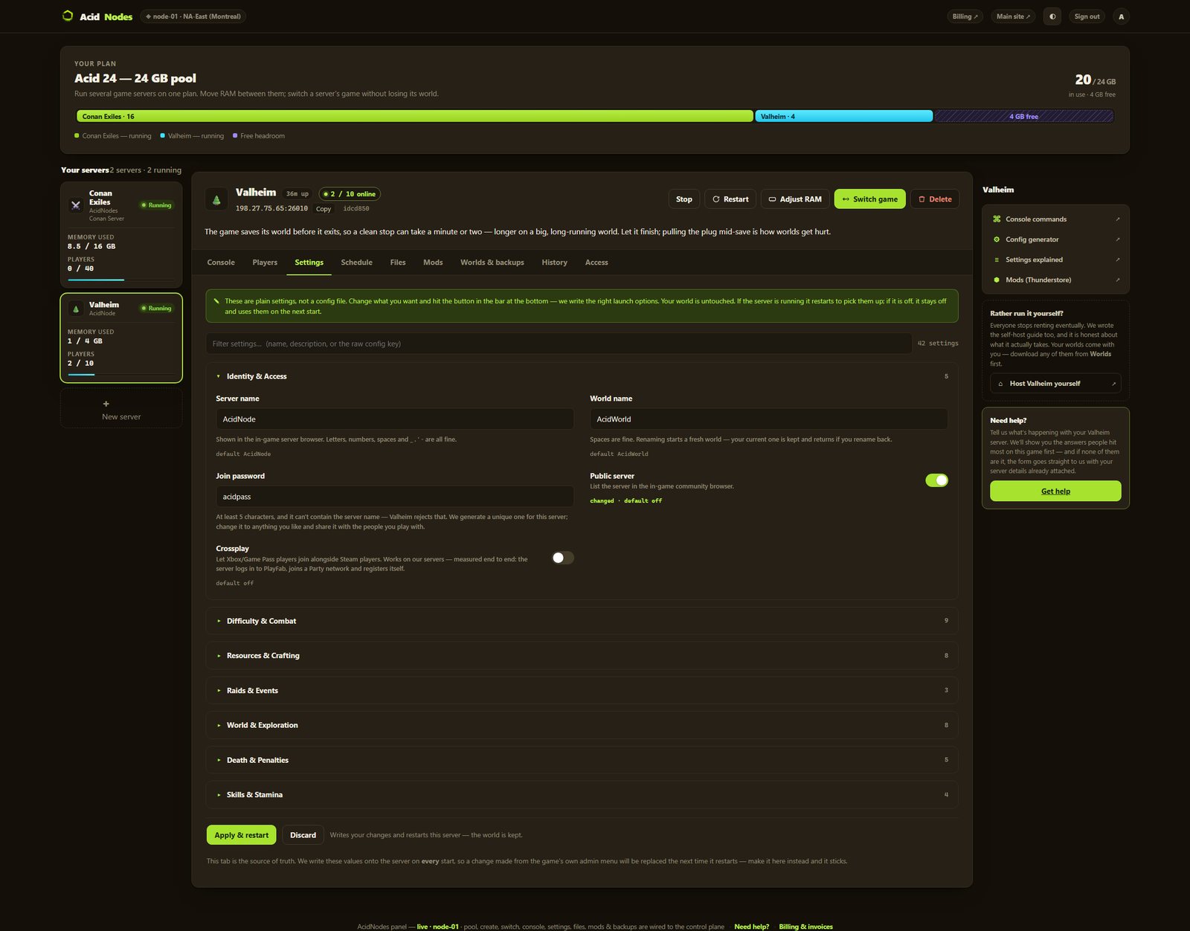Screen dimensions: 1190x931
Task: Click the Join password input field
Action: pos(395,497)
